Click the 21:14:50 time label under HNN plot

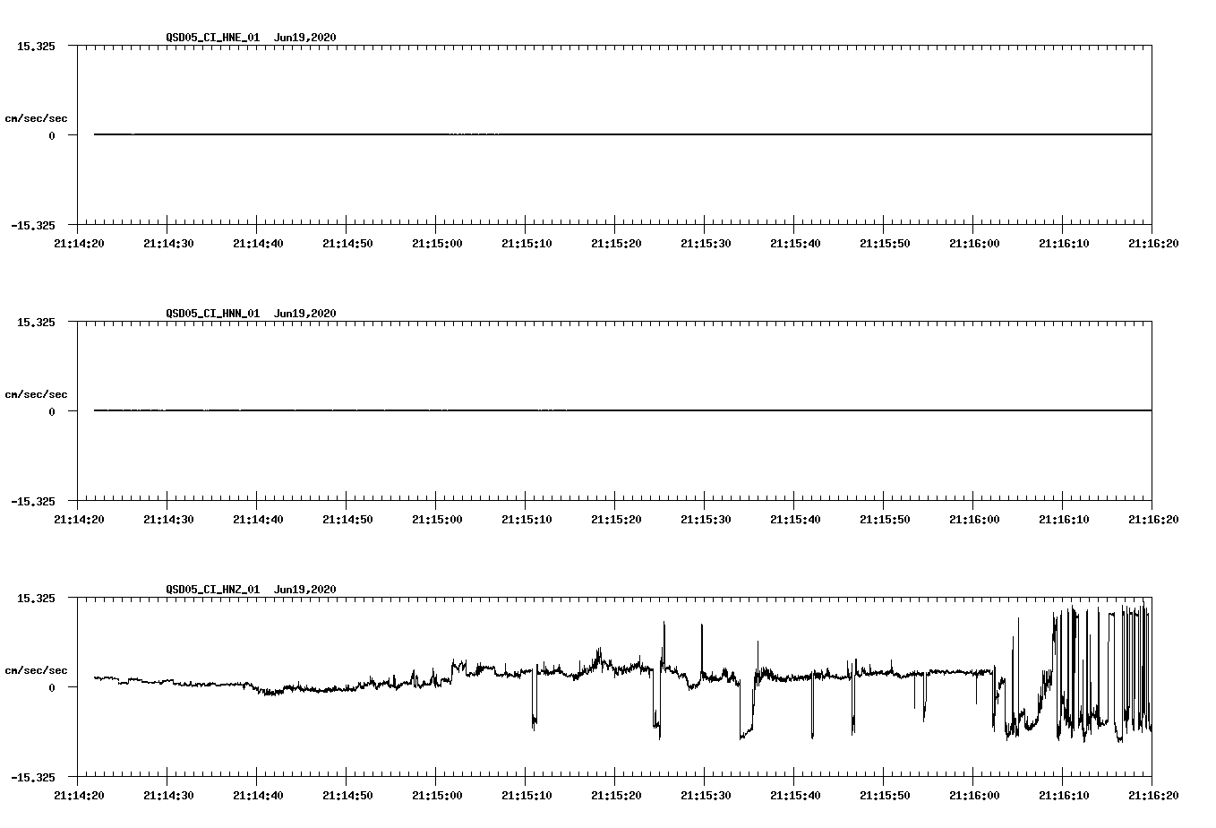click(347, 519)
